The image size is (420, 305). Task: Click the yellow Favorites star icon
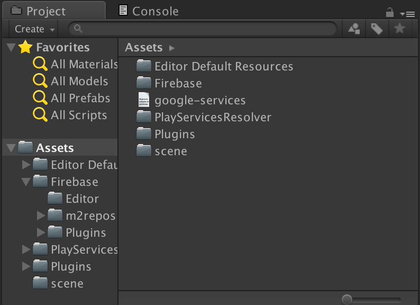click(25, 47)
